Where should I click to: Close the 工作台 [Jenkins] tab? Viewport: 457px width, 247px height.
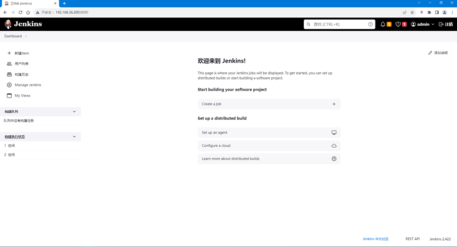pos(55,4)
